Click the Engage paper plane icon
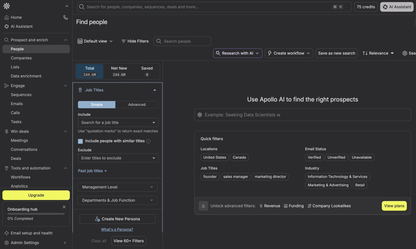The width and height of the screenshot is (416, 249). click(x=6, y=86)
